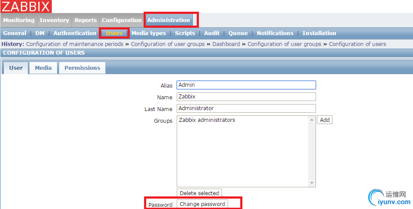This screenshot has height=209, width=413.
Task: Go to Notifications submenu
Action: pyautogui.click(x=275, y=33)
